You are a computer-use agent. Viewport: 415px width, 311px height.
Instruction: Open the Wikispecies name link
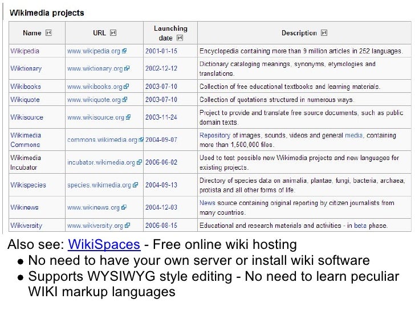[x=28, y=185]
